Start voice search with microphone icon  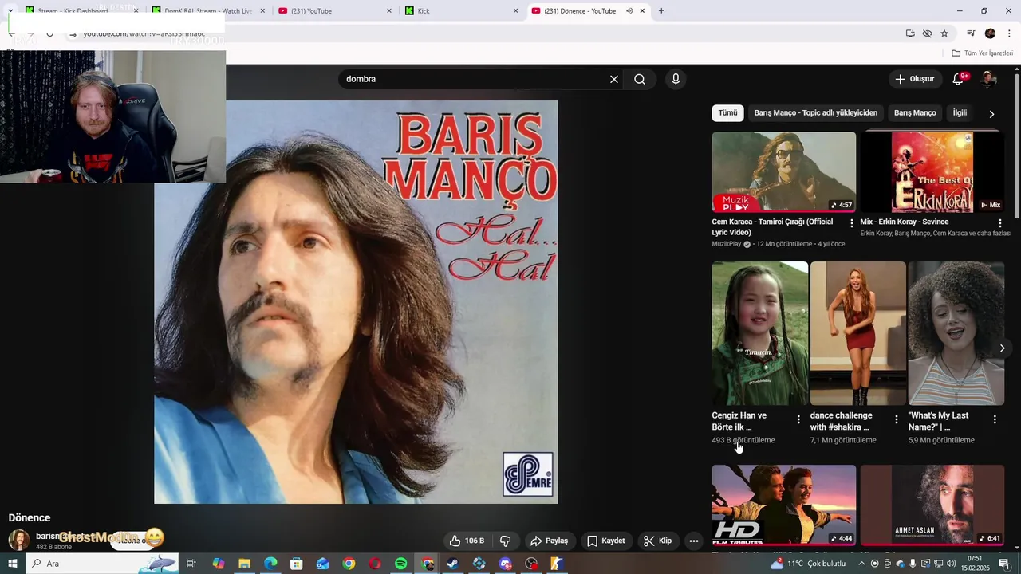(676, 79)
